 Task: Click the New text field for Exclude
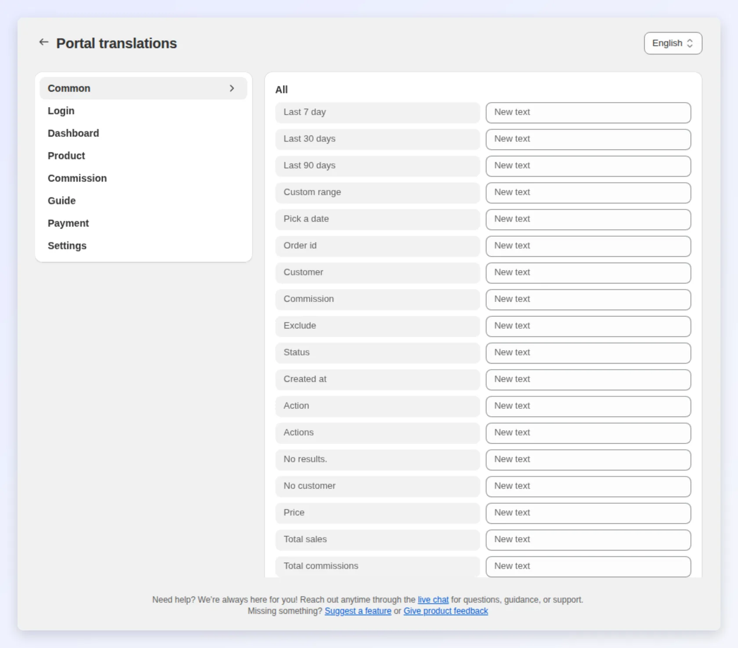(588, 326)
